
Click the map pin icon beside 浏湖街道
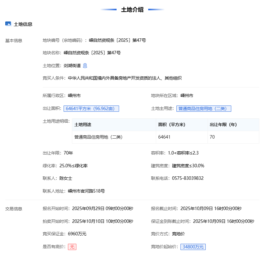[85, 66]
